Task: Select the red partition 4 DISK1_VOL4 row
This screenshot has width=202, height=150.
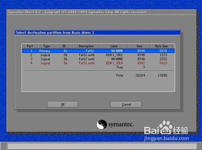Action: tap(99, 63)
